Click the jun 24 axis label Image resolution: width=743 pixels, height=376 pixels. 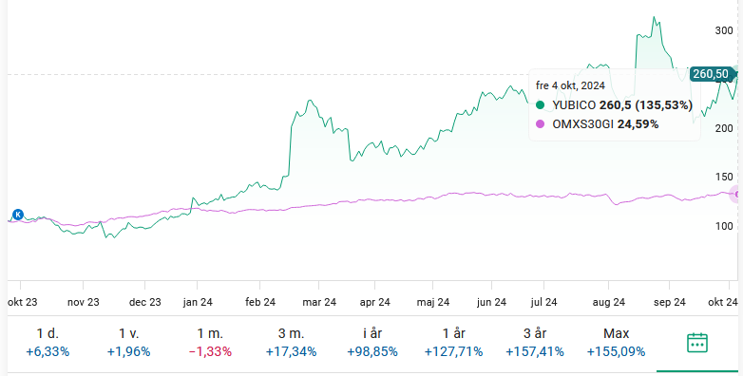pyautogui.click(x=491, y=302)
